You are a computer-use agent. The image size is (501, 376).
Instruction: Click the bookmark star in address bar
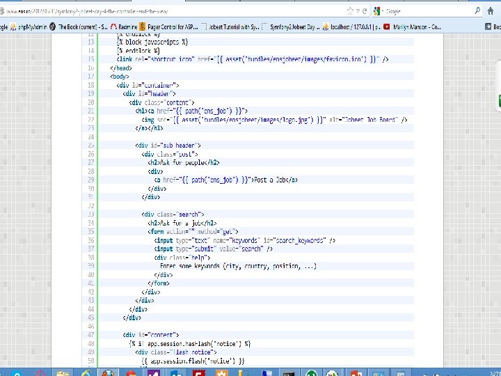pos(350,11)
